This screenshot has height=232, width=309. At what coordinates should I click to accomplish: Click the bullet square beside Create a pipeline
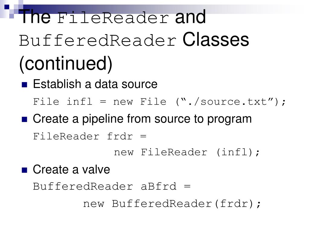[x=24, y=119]
